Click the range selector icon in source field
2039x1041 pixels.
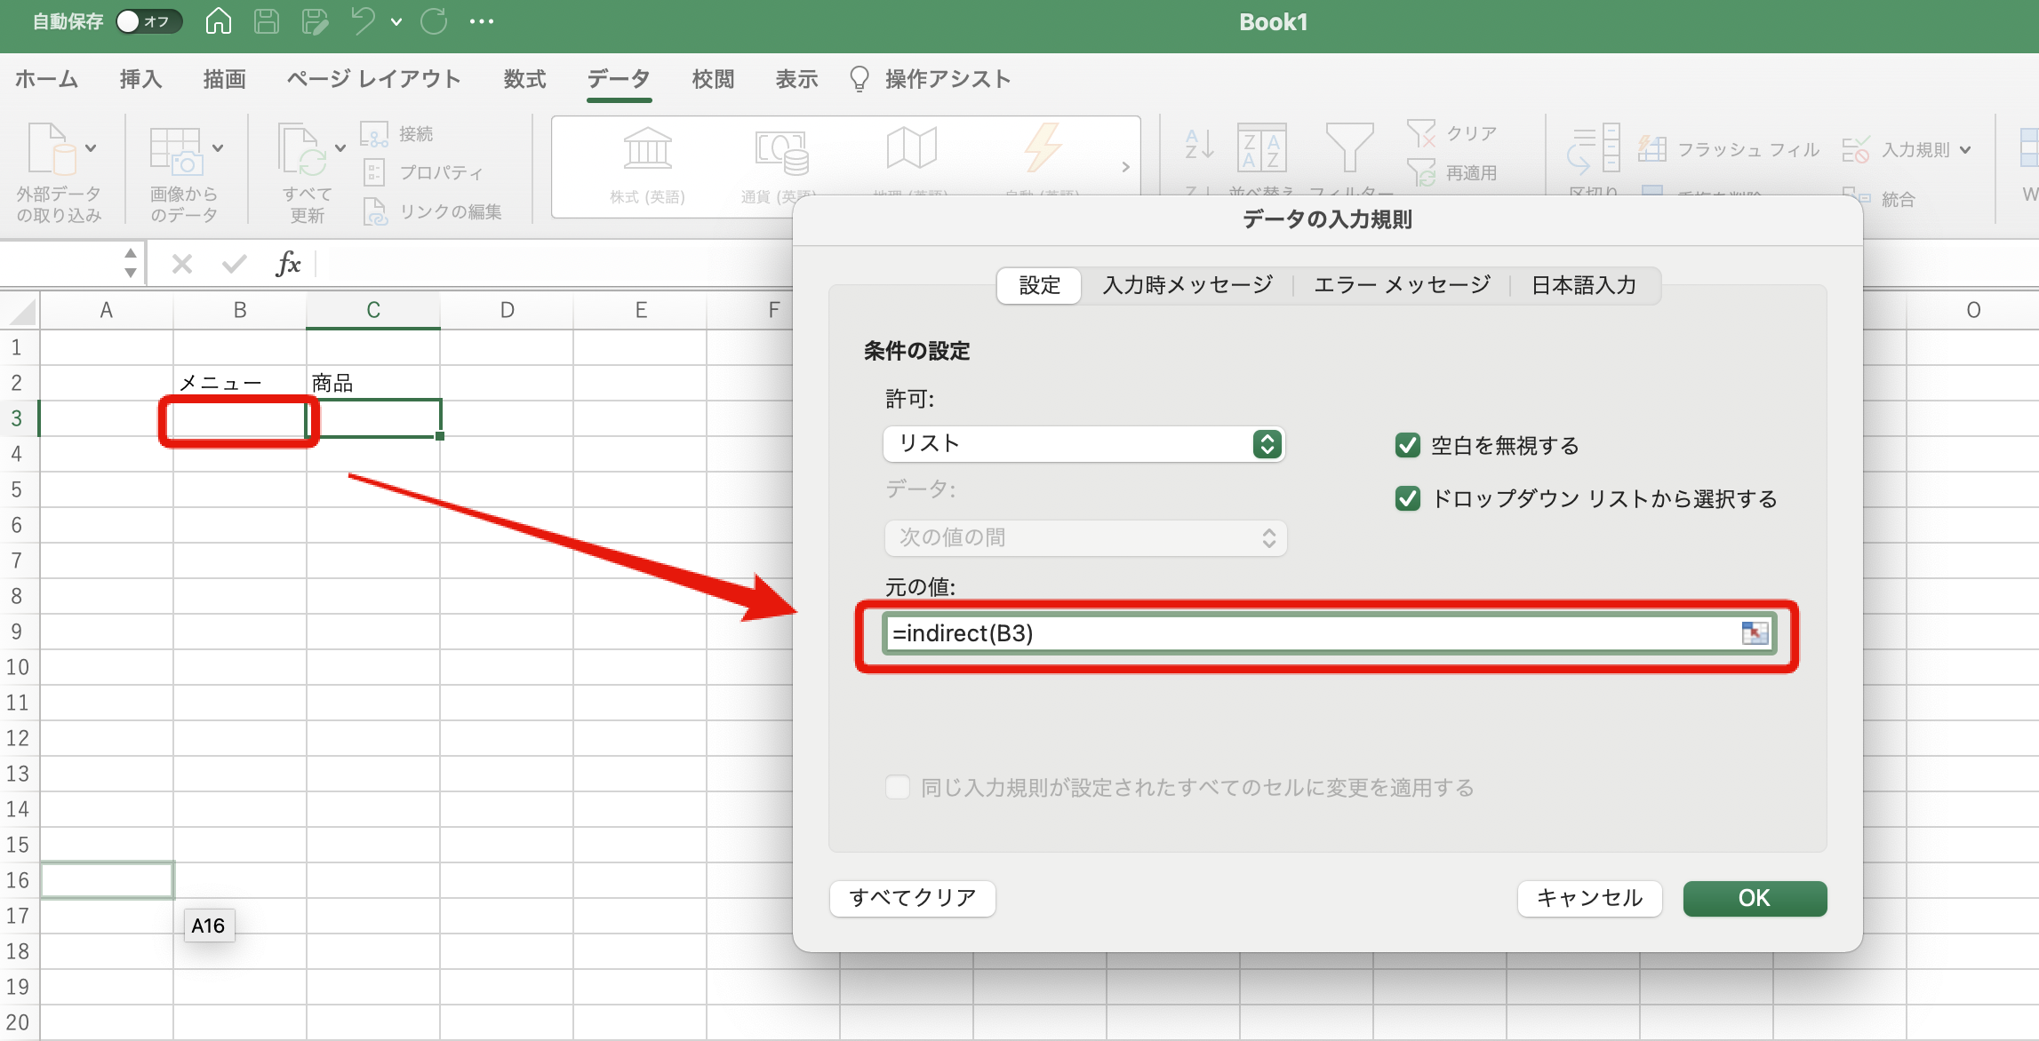(x=1755, y=633)
